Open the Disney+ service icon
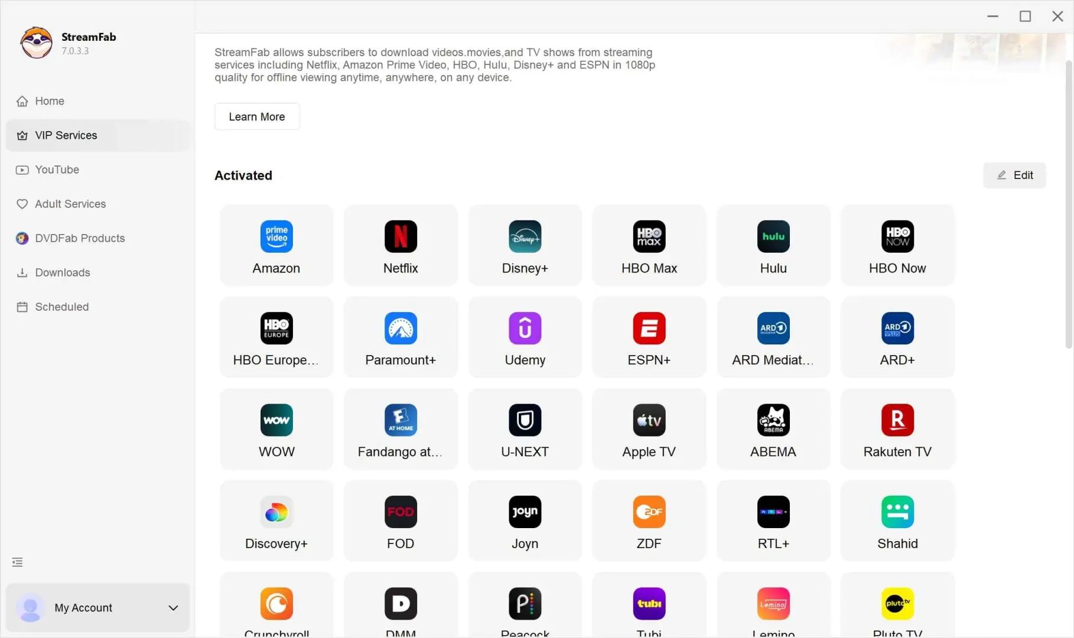 [525, 236]
